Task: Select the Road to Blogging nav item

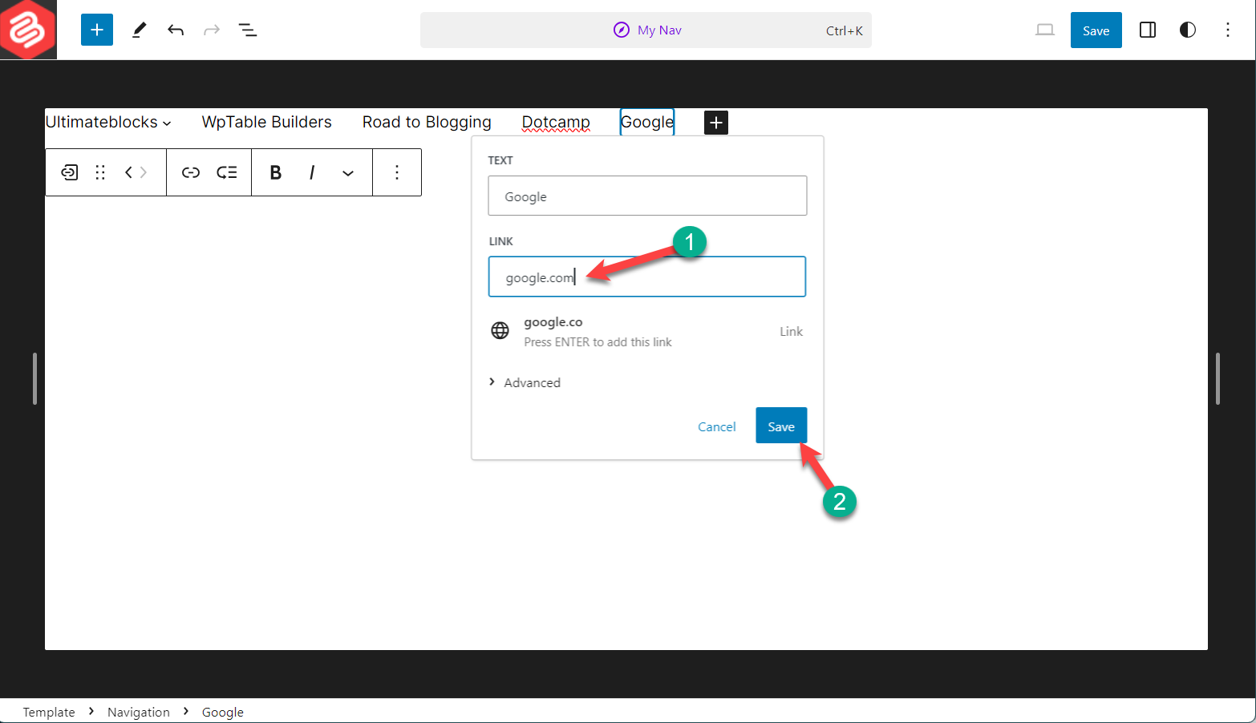Action: [x=427, y=122]
